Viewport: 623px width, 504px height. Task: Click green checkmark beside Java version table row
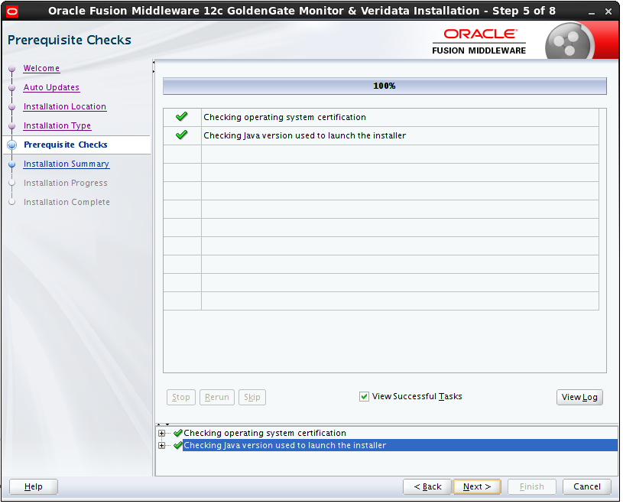182,135
